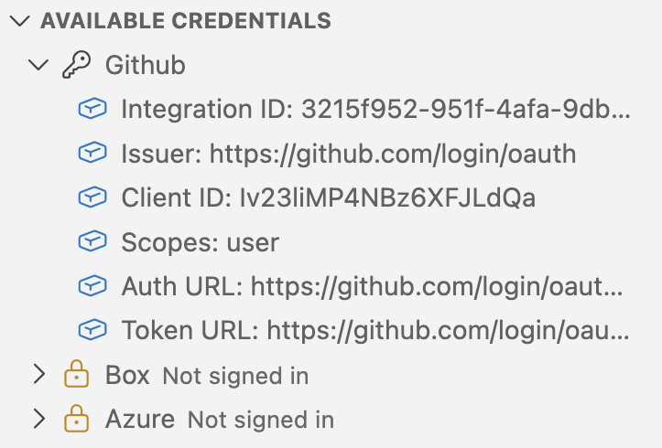
Task: Click the cube icon beside Token URL
Action: tap(91, 330)
